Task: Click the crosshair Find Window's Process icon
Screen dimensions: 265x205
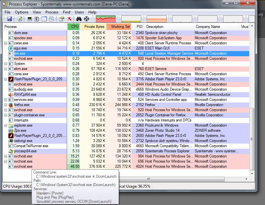Action: 86,19
